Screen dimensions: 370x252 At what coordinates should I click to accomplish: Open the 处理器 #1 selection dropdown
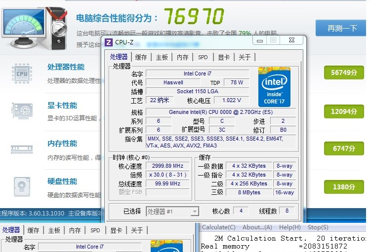[x=195, y=211]
